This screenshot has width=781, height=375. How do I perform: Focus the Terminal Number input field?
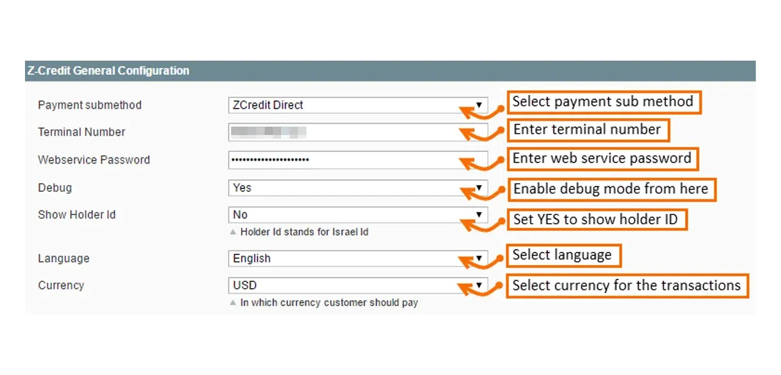(357, 132)
